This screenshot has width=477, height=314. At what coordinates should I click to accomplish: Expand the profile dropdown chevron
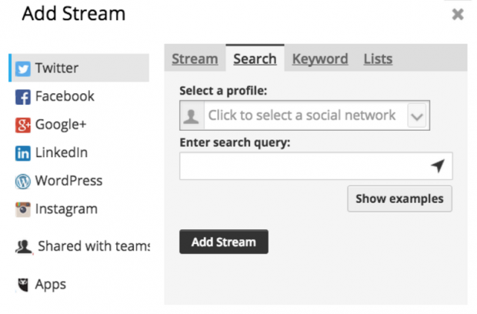(x=416, y=116)
